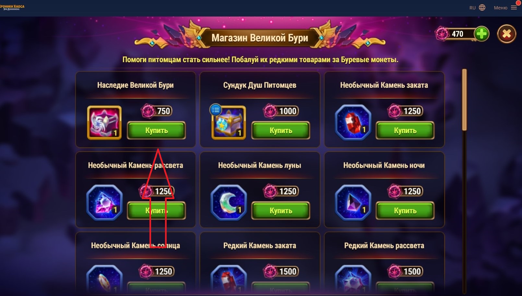Click the Хроники Хаоса logo
This screenshot has width=522, height=296.
tap(12, 7)
